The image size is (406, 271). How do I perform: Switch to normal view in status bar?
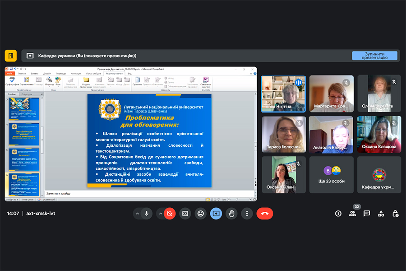click(208, 200)
